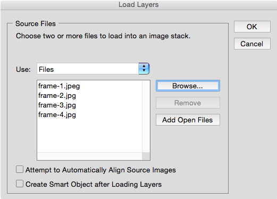This screenshot has height=199, width=277.
Task: Click empty area in the file list
Action: pyautogui.click(x=90, y=136)
